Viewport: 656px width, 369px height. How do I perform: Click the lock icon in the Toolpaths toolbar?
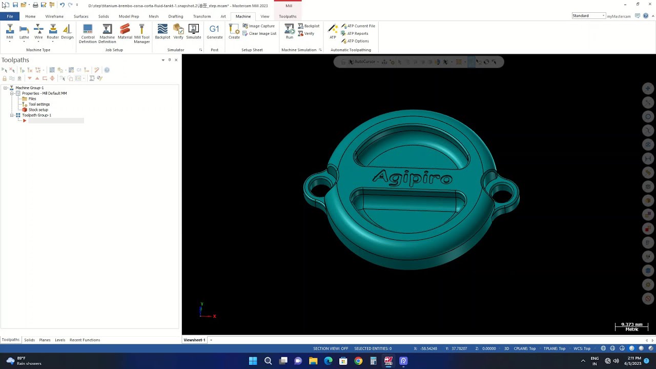coord(5,78)
